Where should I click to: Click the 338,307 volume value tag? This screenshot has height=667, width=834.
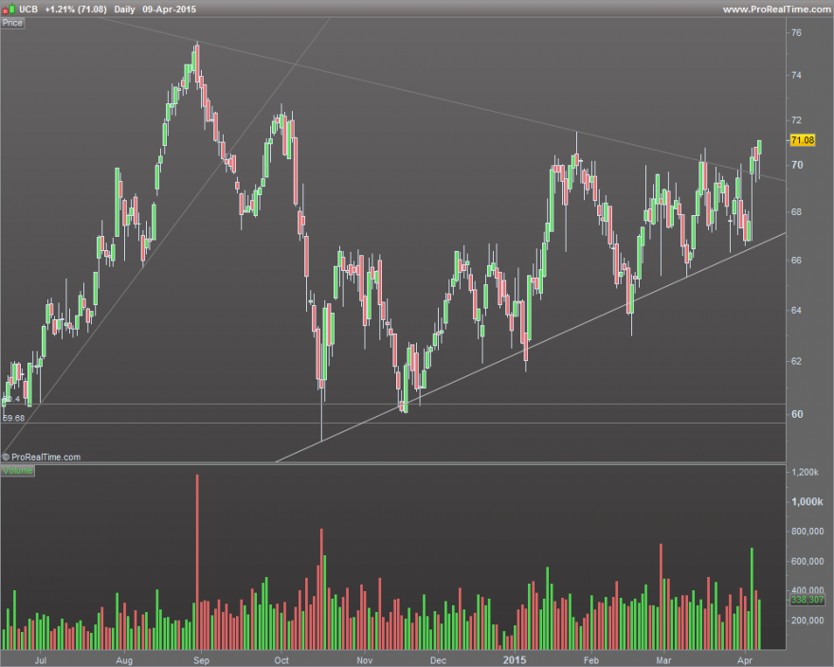point(807,600)
